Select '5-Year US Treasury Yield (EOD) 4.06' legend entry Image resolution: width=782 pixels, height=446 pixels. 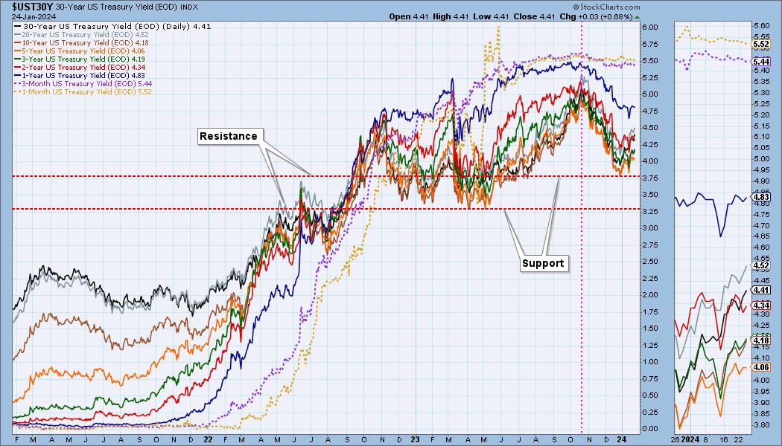coord(80,51)
